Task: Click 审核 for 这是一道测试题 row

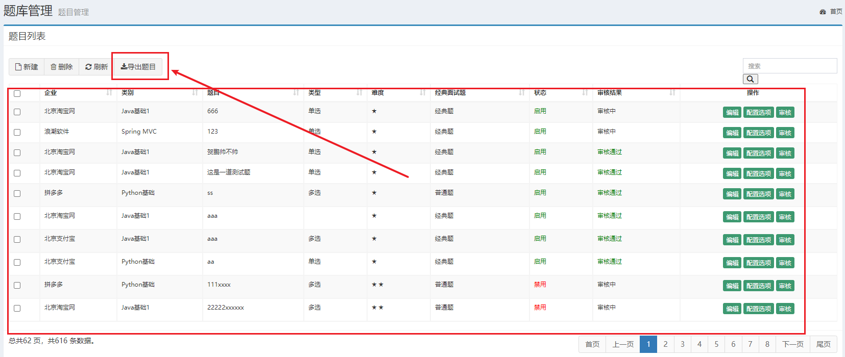Action: coord(785,173)
